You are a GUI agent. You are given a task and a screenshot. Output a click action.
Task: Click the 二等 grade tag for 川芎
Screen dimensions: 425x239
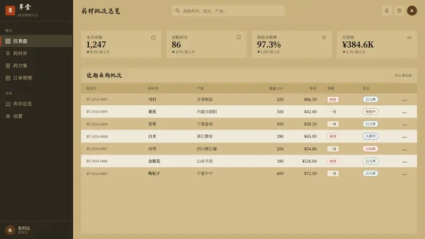[x=333, y=149]
